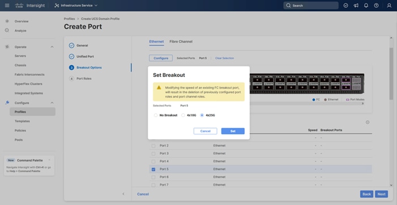397x205 pixels.
Task: Open the table settings gear icon
Action: point(368,122)
